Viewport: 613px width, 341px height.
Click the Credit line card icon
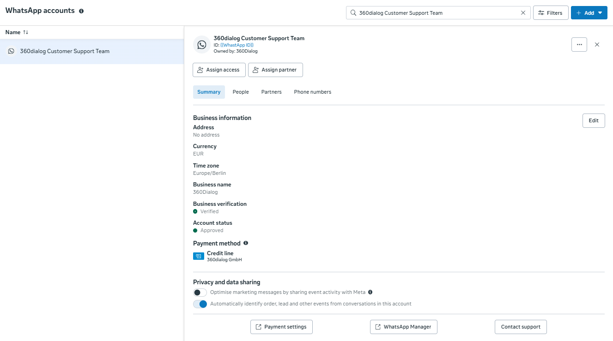pyautogui.click(x=198, y=256)
